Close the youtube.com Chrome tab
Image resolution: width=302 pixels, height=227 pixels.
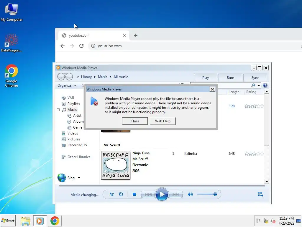[124, 35]
